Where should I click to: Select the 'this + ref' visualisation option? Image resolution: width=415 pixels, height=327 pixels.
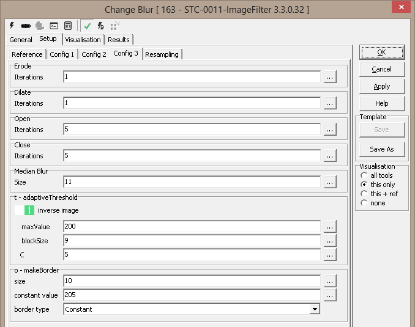(365, 194)
